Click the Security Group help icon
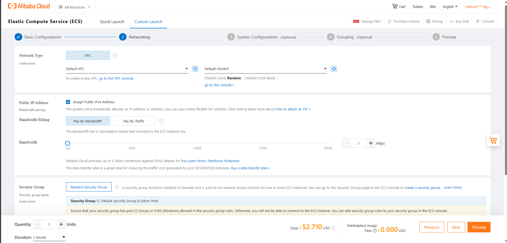Image resolution: width=507 pixels, height=243 pixels. (x=117, y=187)
